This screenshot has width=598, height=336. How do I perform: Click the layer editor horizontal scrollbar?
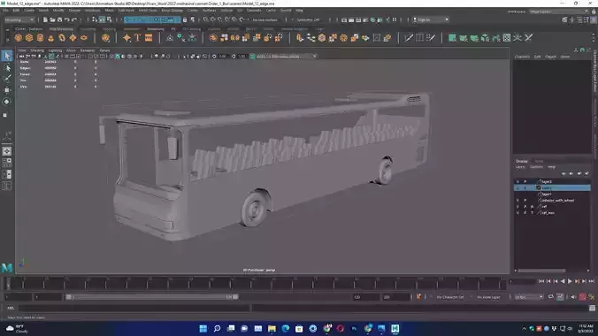point(541,271)
